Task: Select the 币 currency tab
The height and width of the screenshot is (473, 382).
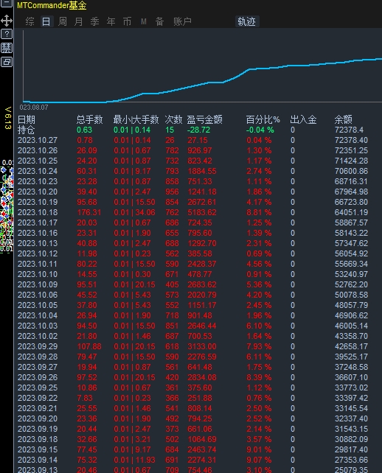Action: tap(127, 21)
